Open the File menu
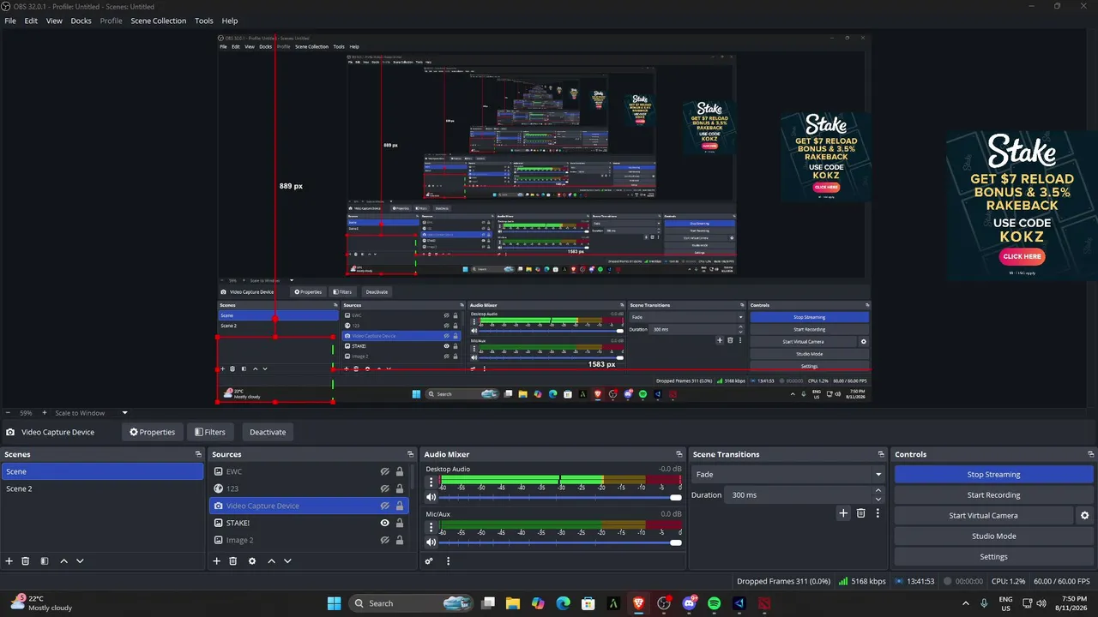The width and height of the screenshot is (1098, 617). pyautogui.click(x=10, y=21)
